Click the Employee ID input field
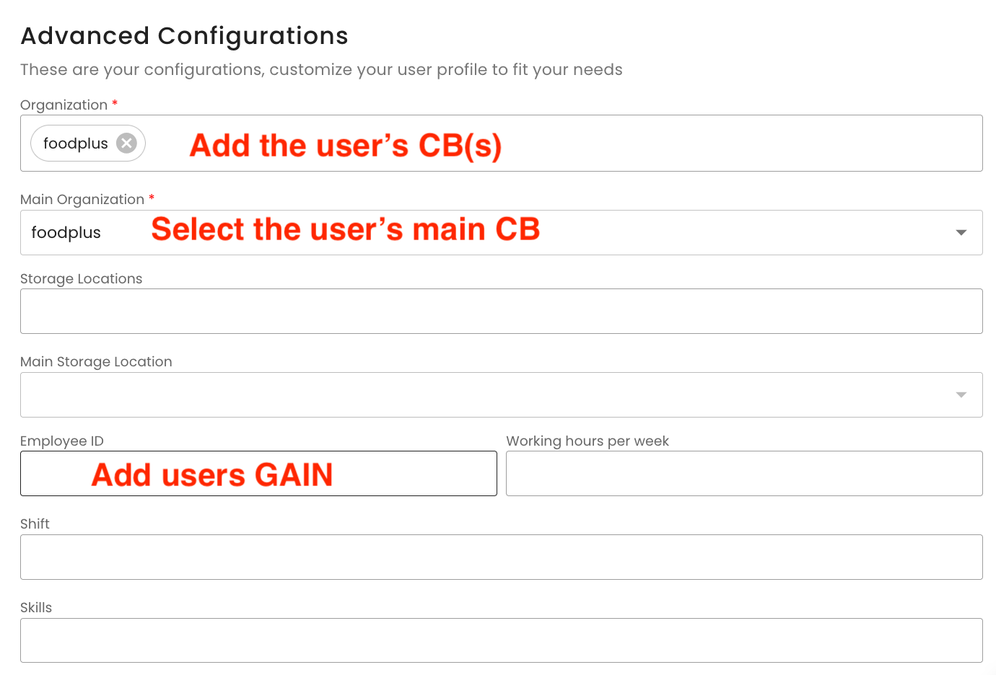This screenshot has width=996, height=675. coord(258,474)
